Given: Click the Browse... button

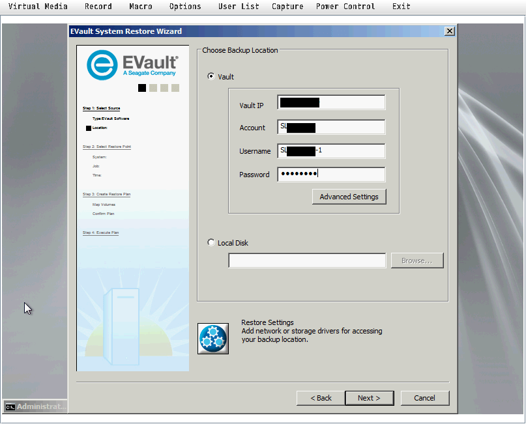Looking at the screenshot, I should pos(417,261).
